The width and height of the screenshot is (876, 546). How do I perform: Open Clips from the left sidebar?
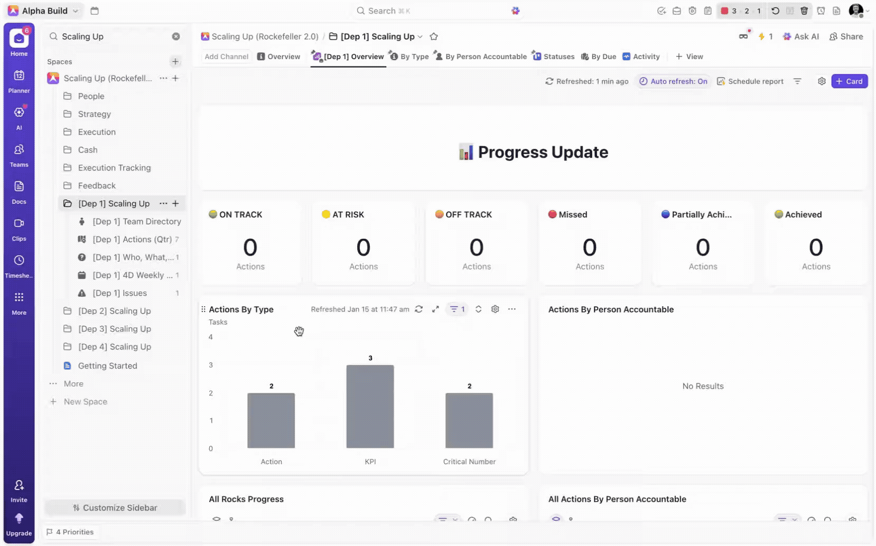(19, 229)
